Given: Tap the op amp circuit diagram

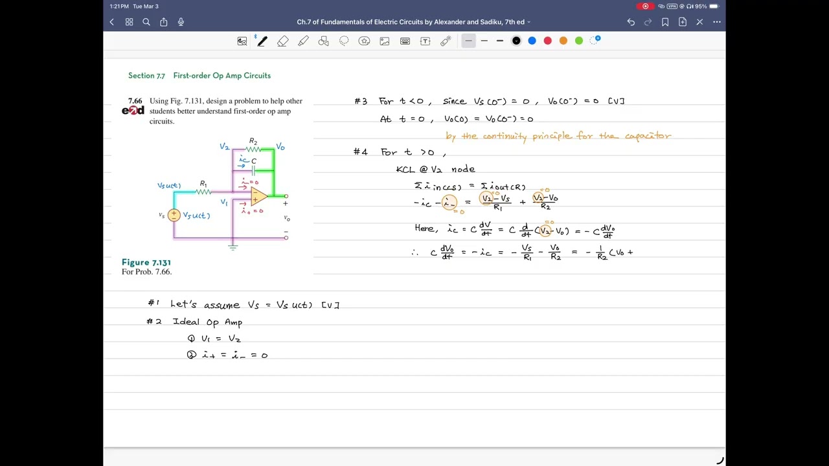Looking at the screenshot, I should pyautogui.click(x=224, y=193).
